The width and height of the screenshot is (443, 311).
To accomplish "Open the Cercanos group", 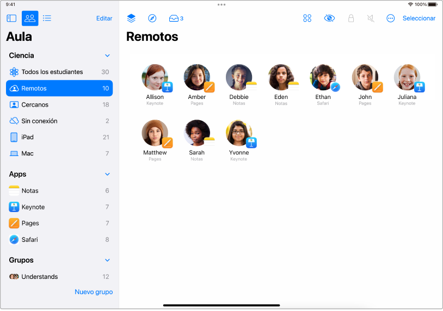I will click(x=59, y=105).
